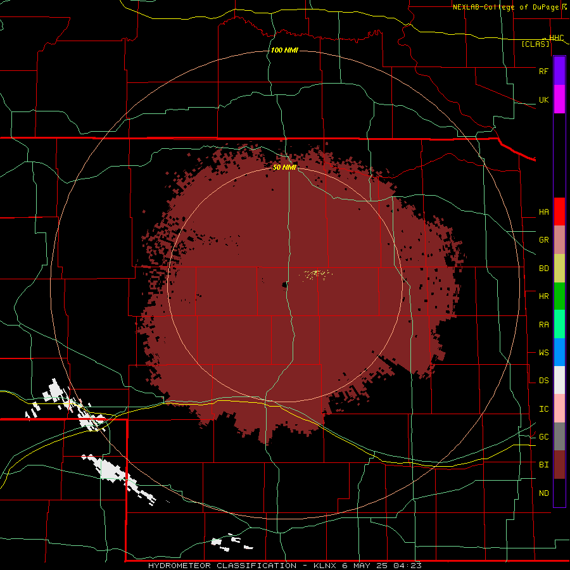Select the GC legend label
This screenshot has width=570, height=570.
pyautogui.click(x=544, y=437)
